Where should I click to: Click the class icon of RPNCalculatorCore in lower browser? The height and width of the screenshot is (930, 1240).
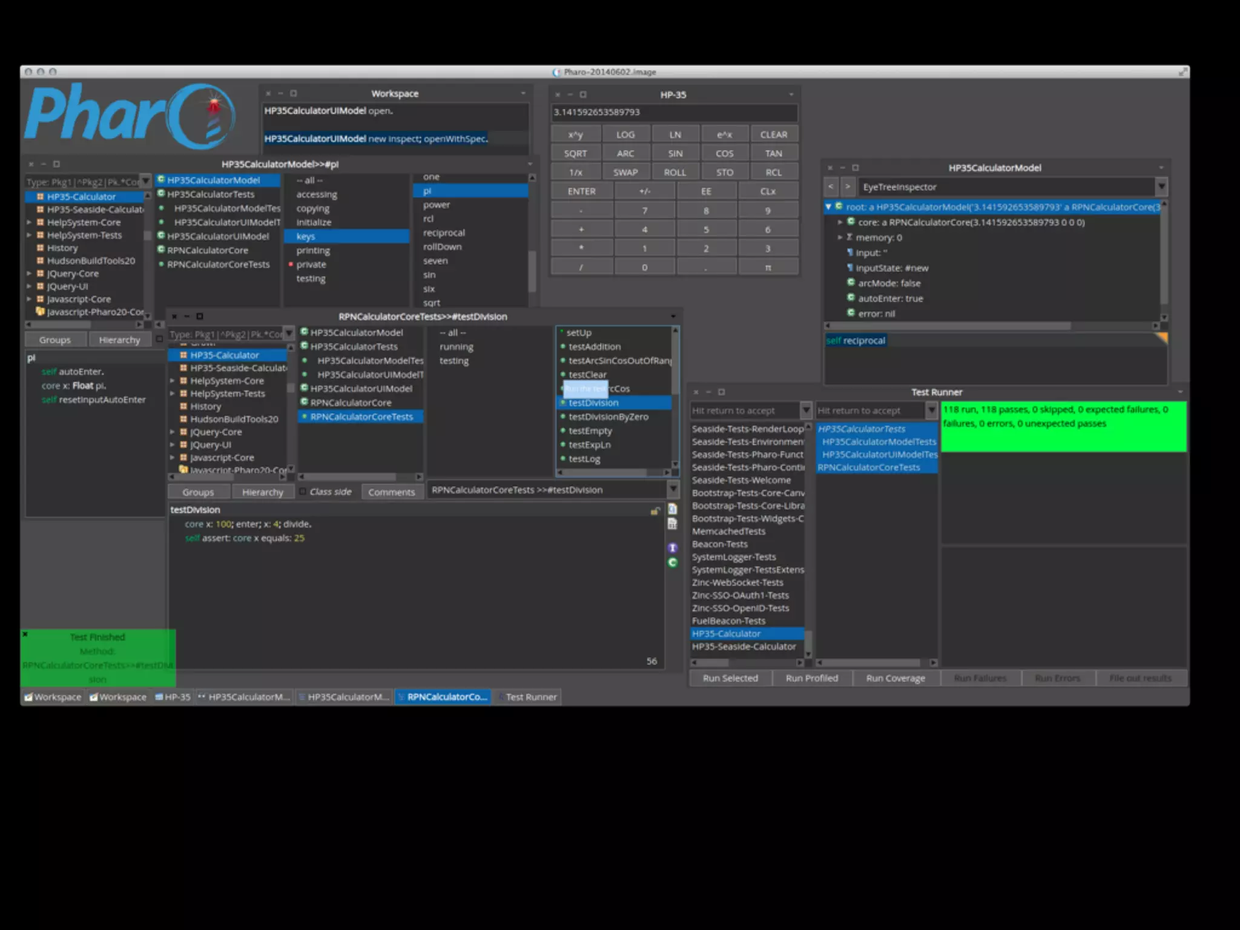click(305, 403)
